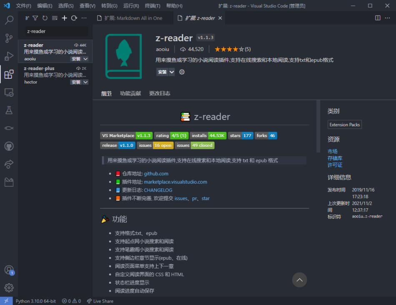Image resolution: width=396 pixels, height=305 pixels.
Task: Expand install dropdown for z-reader-plus
Action: pos(85,82)
